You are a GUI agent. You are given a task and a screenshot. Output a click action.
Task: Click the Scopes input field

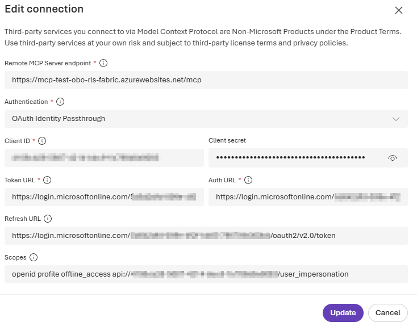pyautogui.click(x=206, y=274)
